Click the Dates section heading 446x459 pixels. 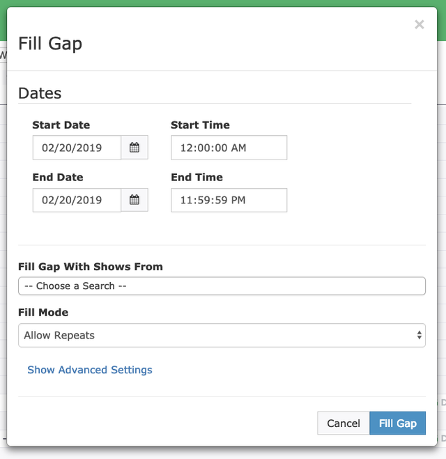point(40,93)
